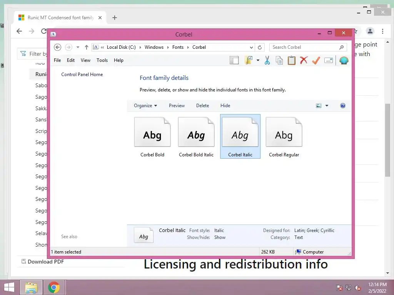
Task: Open the taskbar clock and date
Action: click(x=377, y=288)
